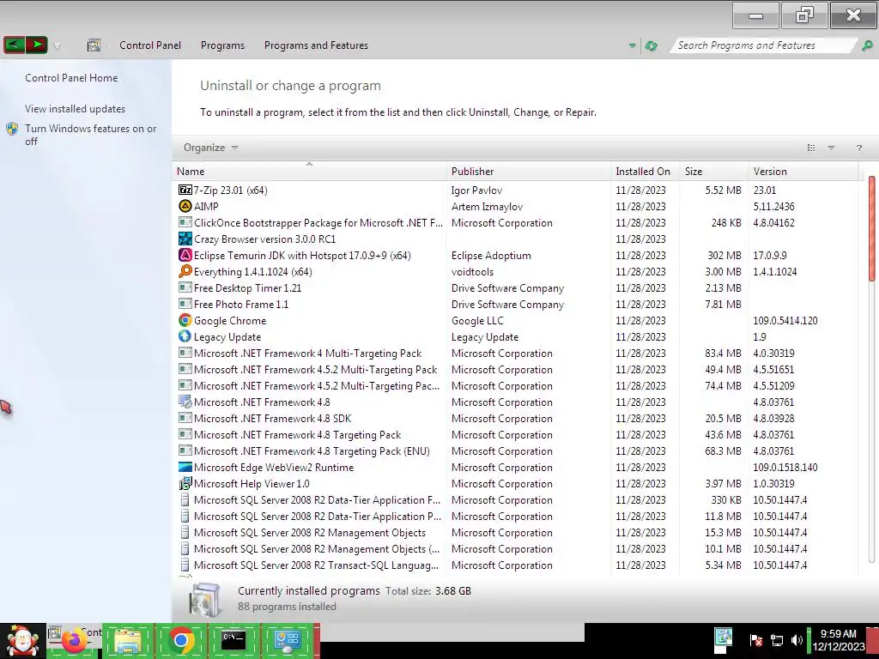Select the Legacy Update icon

click(x=185, y=336)
